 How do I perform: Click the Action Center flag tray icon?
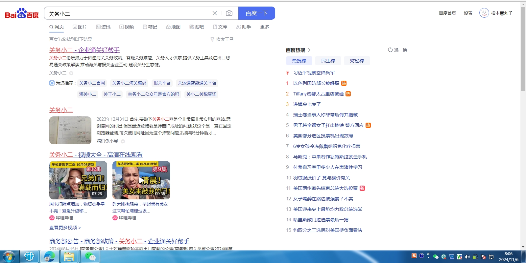(x=483, y=257)
